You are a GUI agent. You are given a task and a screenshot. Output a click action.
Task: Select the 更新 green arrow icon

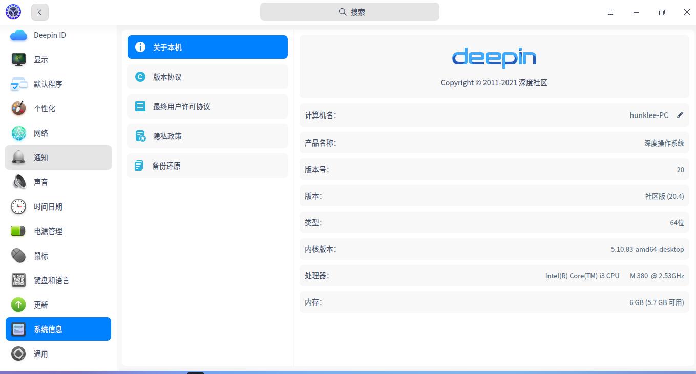coord(18,305)
